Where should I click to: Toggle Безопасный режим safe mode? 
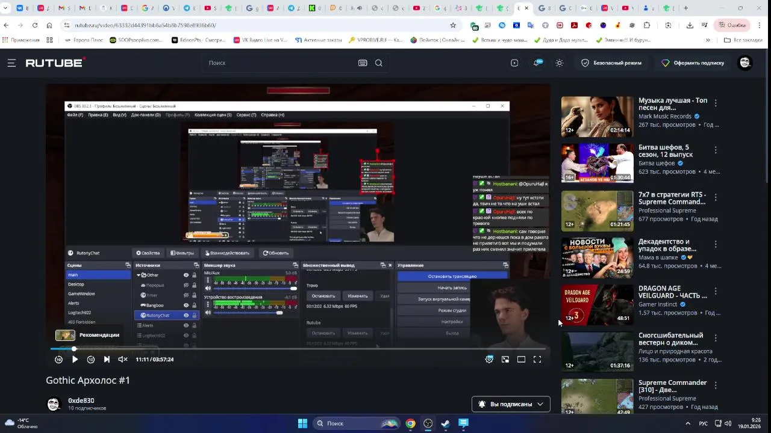click(x=611, y=63)
